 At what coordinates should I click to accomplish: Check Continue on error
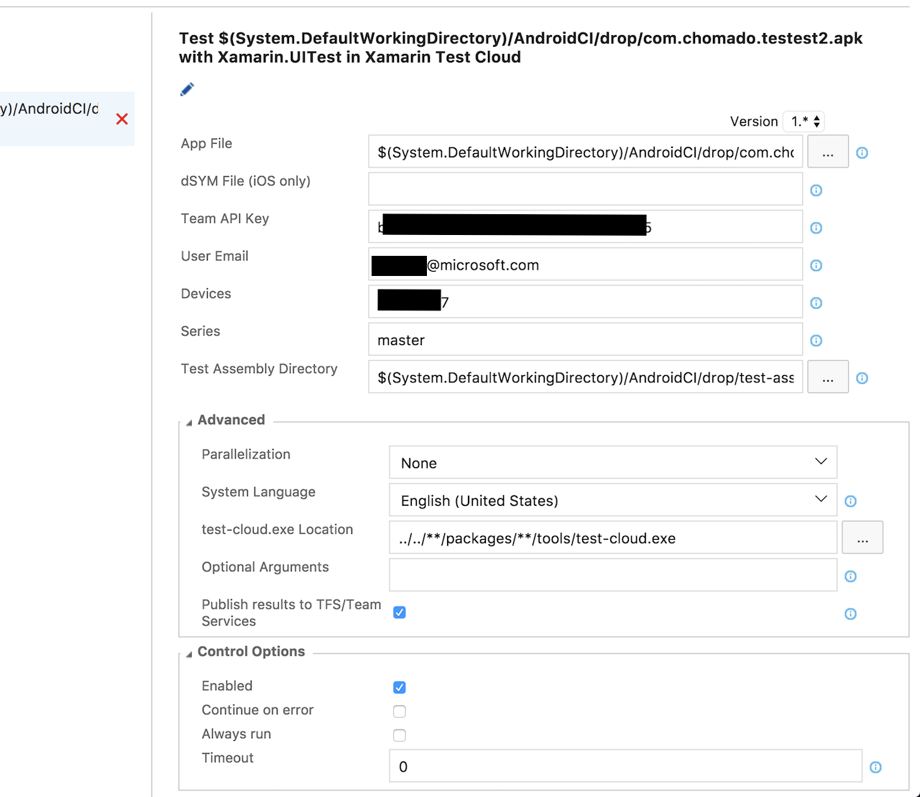400,711
